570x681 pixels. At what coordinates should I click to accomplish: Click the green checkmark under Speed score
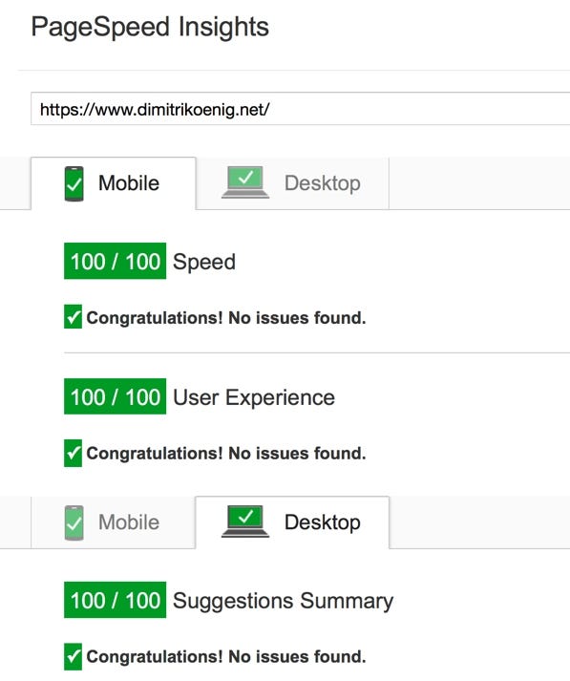(73, 316)
